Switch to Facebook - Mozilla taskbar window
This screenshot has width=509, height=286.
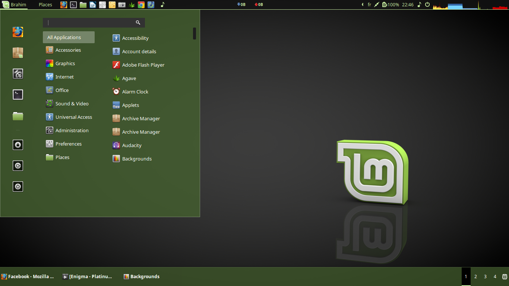click(28, 277)
